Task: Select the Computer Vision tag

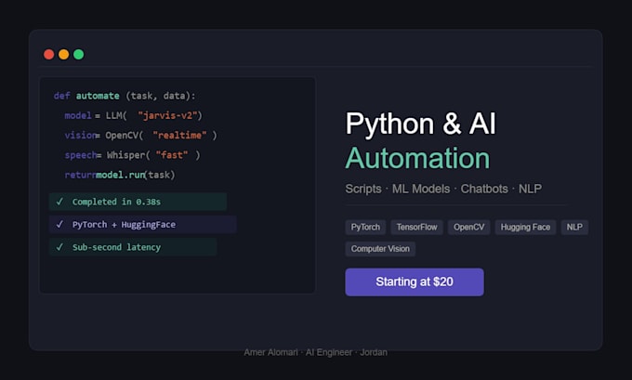Action: 380,249
